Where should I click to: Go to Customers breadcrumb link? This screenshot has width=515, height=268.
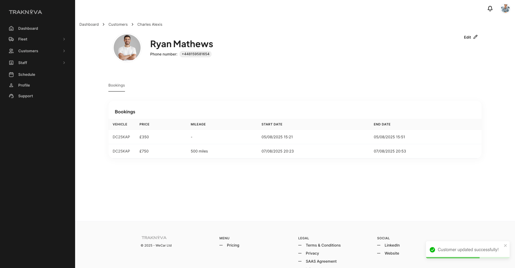(118, 24)
